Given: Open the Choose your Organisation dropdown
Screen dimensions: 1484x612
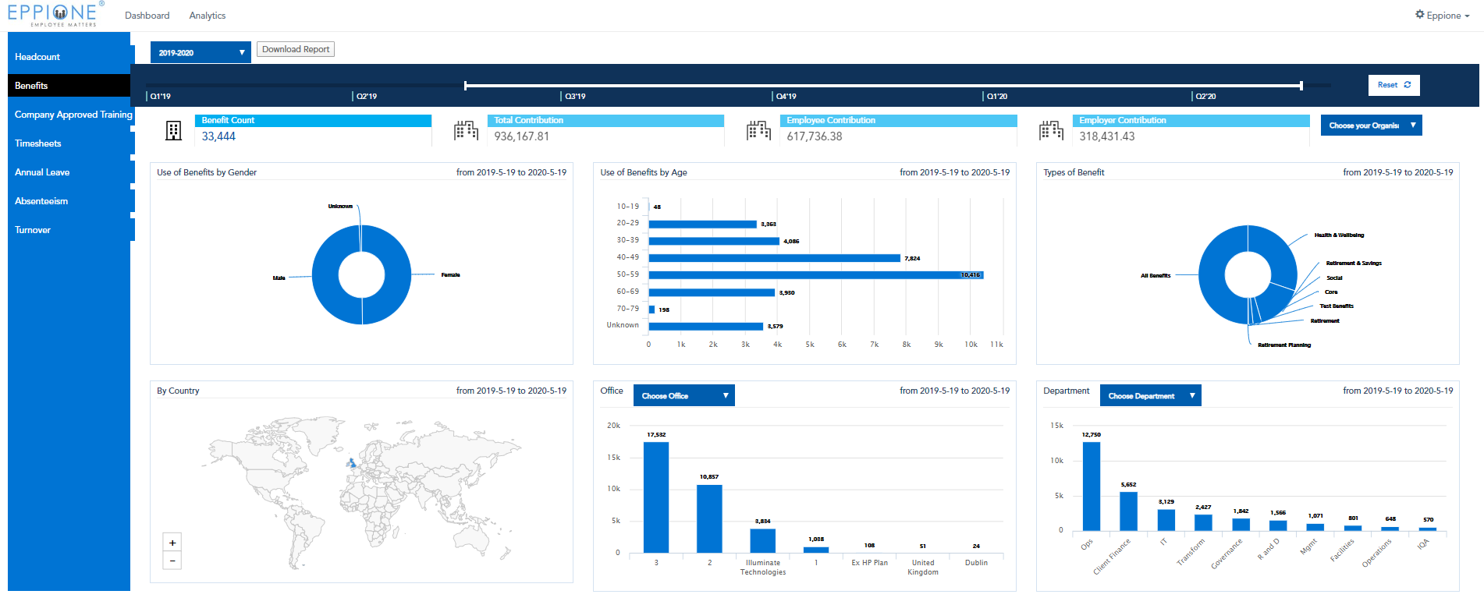Looking at the screenshot, I should pyautogui.click(x=1371, y=126).
